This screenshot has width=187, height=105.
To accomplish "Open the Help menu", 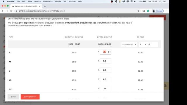I will pyautogui.click(x=80, y=1).
